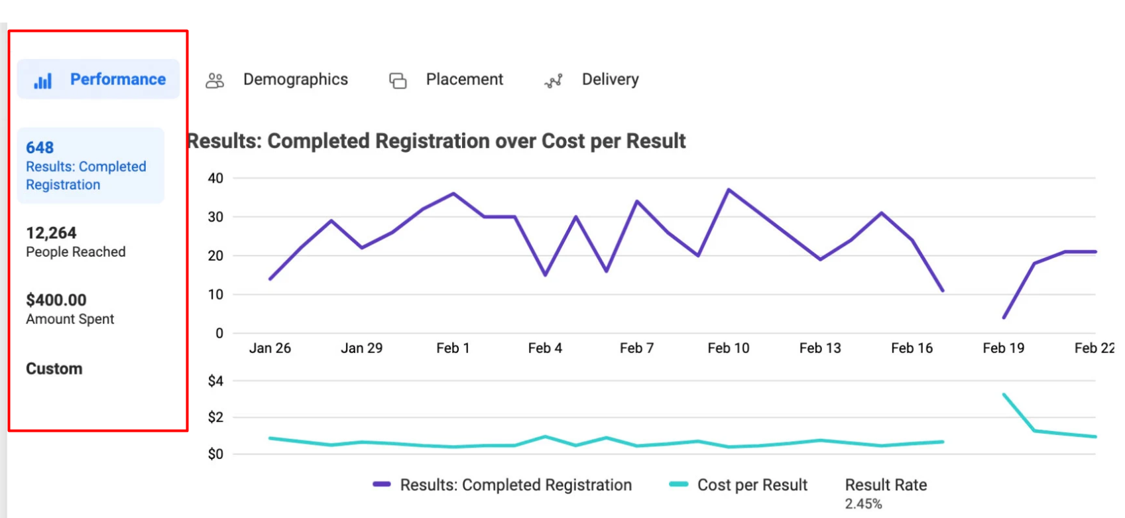
Task: Click the Cost per Result legend label
Action: click(x=752, y=485)
